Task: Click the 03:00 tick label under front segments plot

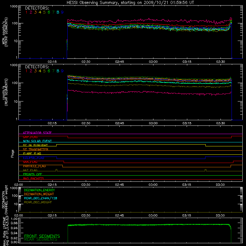Action: (x=153, y=62)
